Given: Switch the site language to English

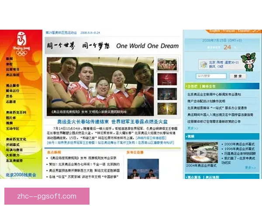Looking at the screenshot, I should pyautogui.click(x=215, y=31).
